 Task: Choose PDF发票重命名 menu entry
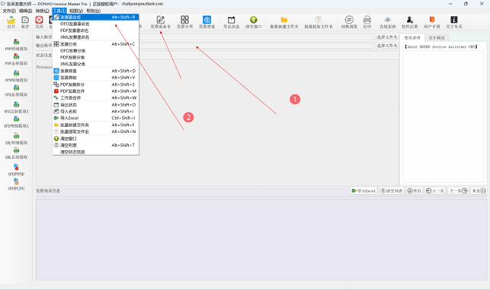[95, 30]
